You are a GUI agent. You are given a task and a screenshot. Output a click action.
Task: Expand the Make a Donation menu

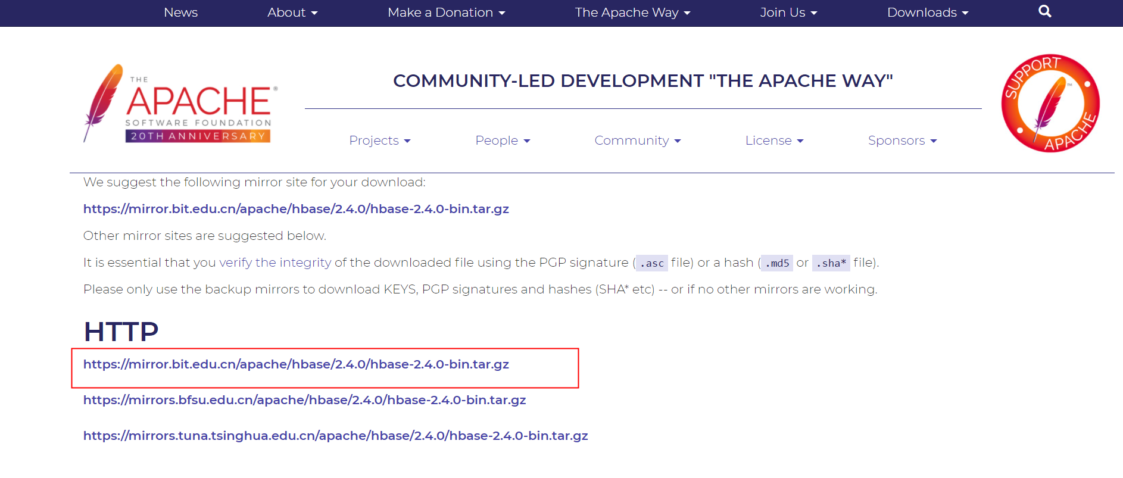point(446,13)
